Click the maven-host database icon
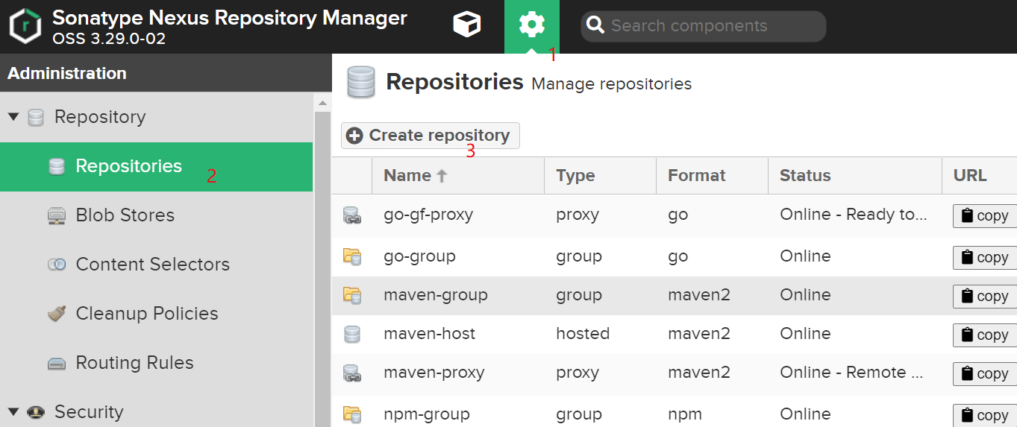This screenshot has width=1017, height=427. (351, 335)
